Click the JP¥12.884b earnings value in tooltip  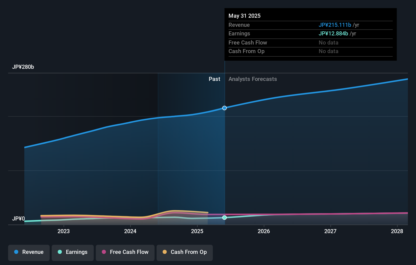pyautogui.click(x=333, y=33)
